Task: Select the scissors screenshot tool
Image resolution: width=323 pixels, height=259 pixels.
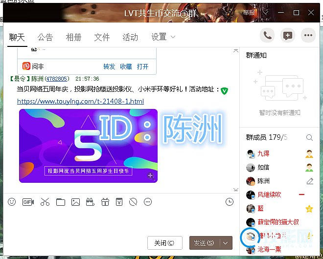Action: click(x=45, y=202)
